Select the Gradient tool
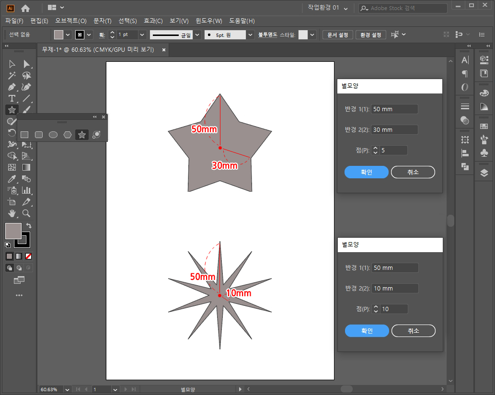 point(26,167)
